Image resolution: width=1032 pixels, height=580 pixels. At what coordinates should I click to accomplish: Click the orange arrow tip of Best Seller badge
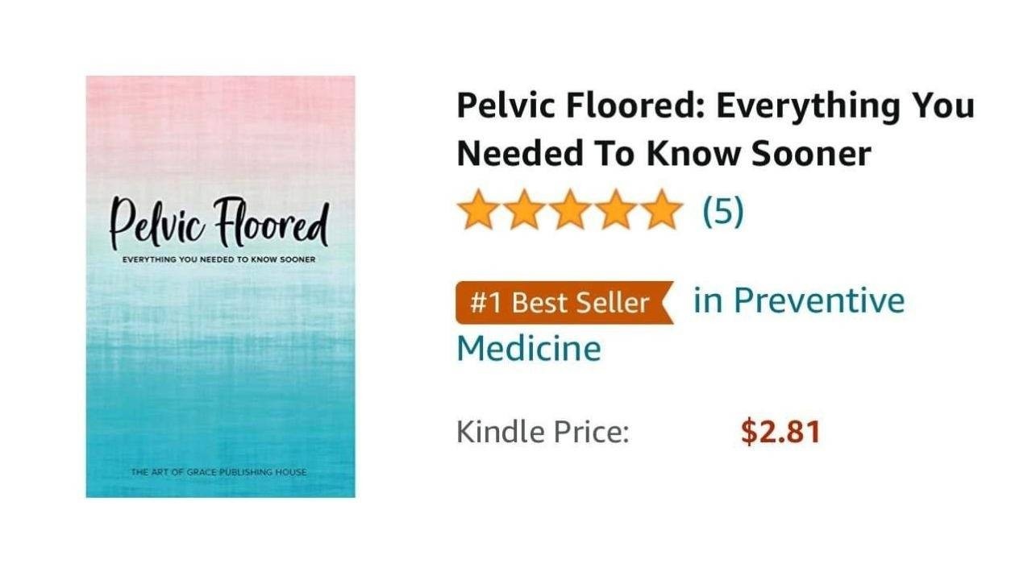667,303
